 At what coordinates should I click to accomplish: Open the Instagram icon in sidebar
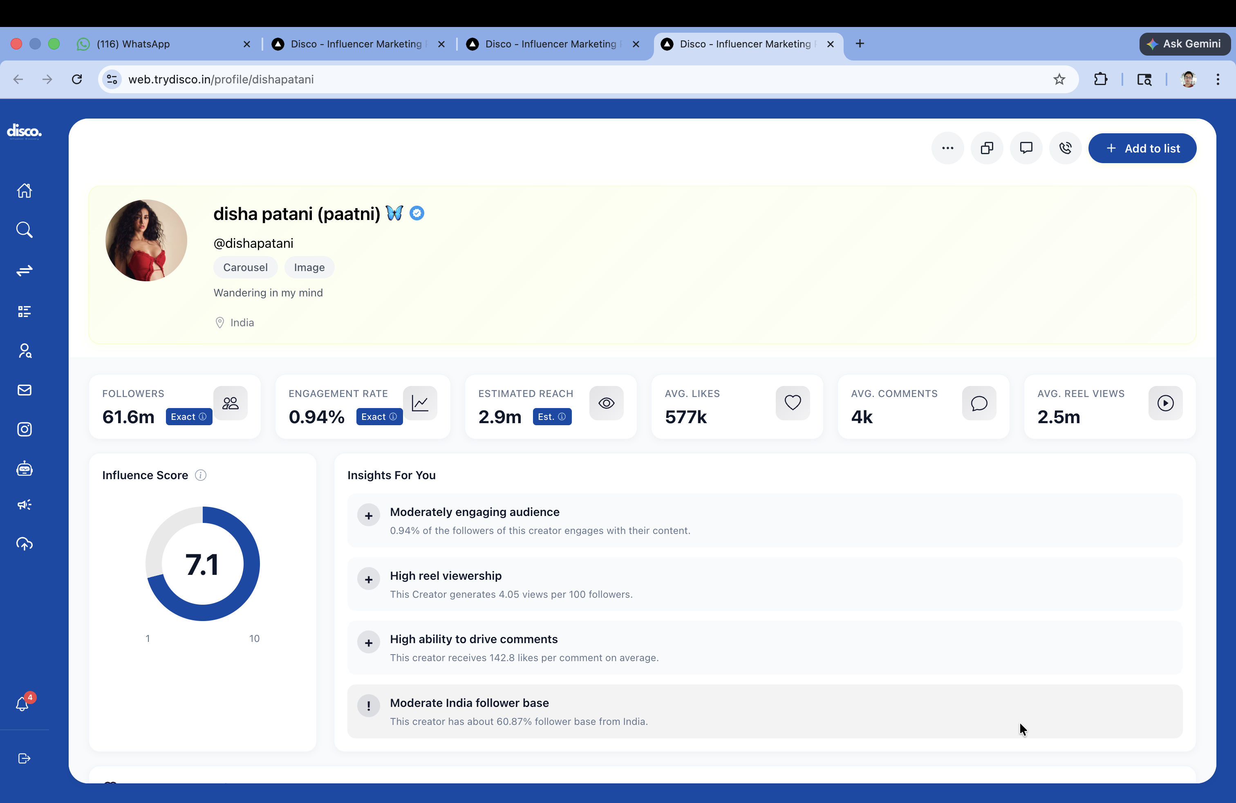(x=25, y=430)
